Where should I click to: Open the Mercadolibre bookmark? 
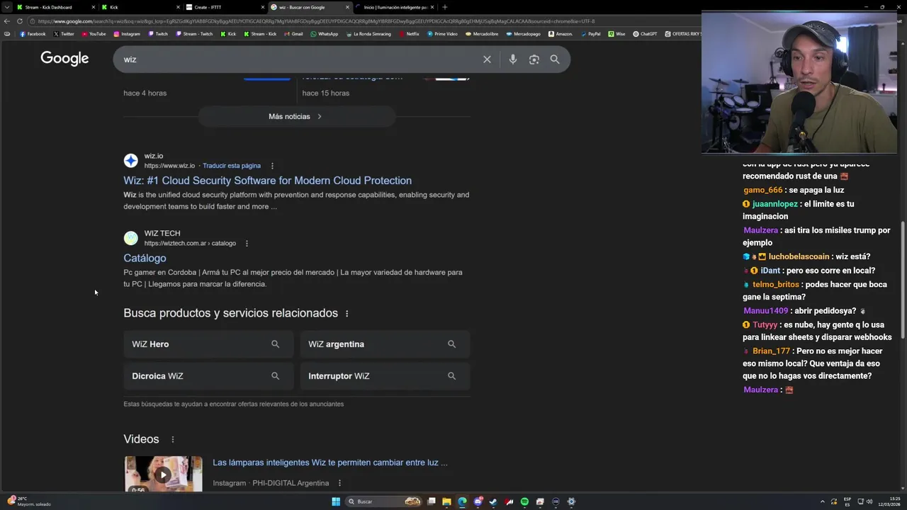tap(482, 34)
